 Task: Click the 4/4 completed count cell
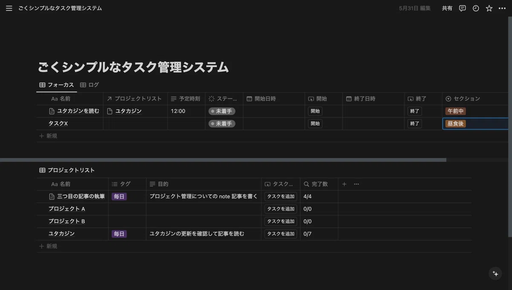click(319, 196)
